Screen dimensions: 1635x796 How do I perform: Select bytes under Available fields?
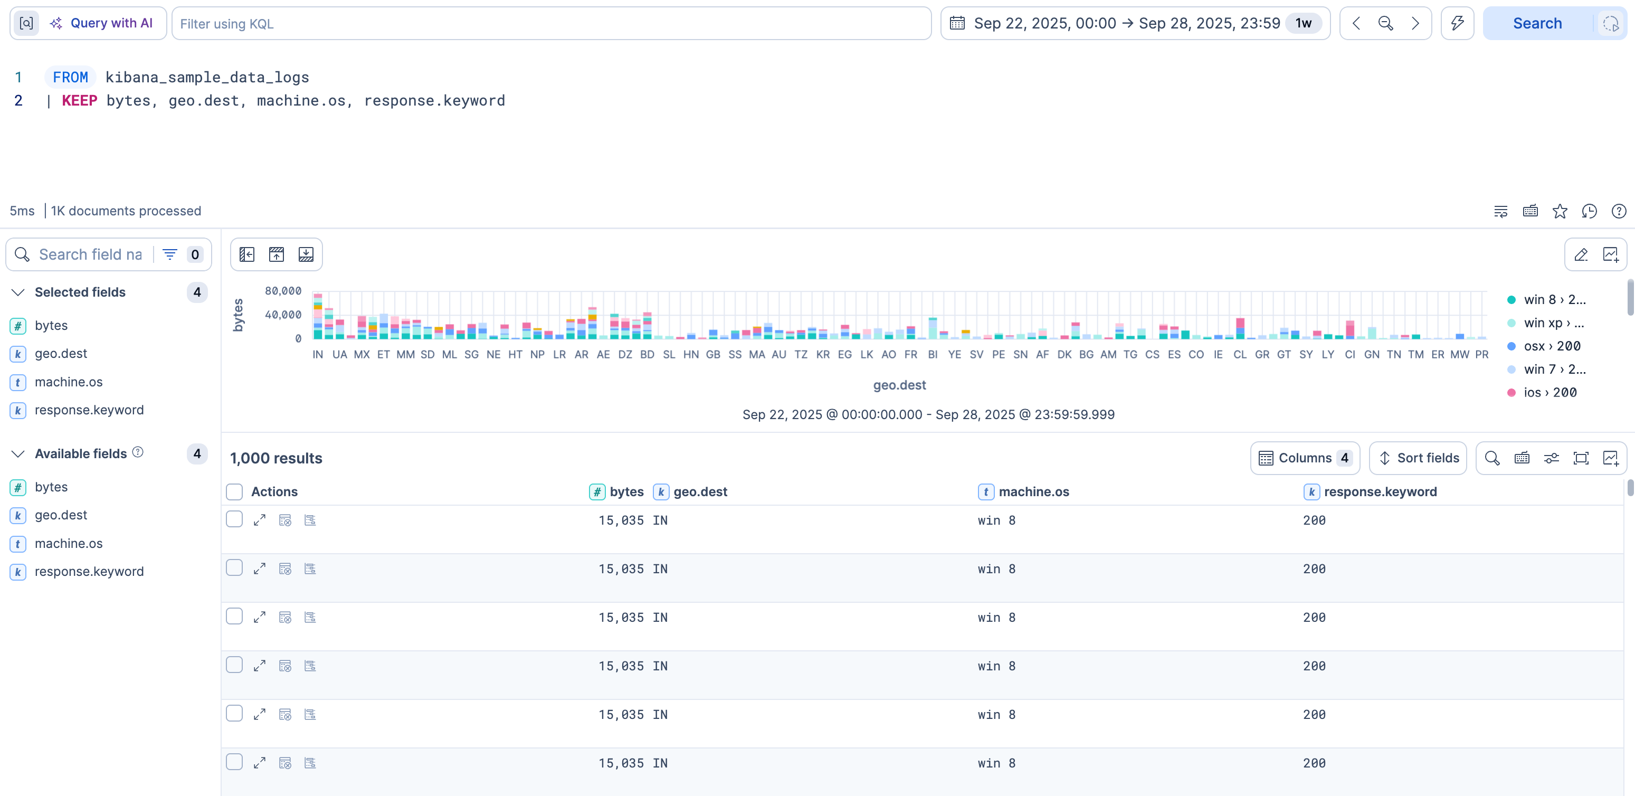(51, 487)
